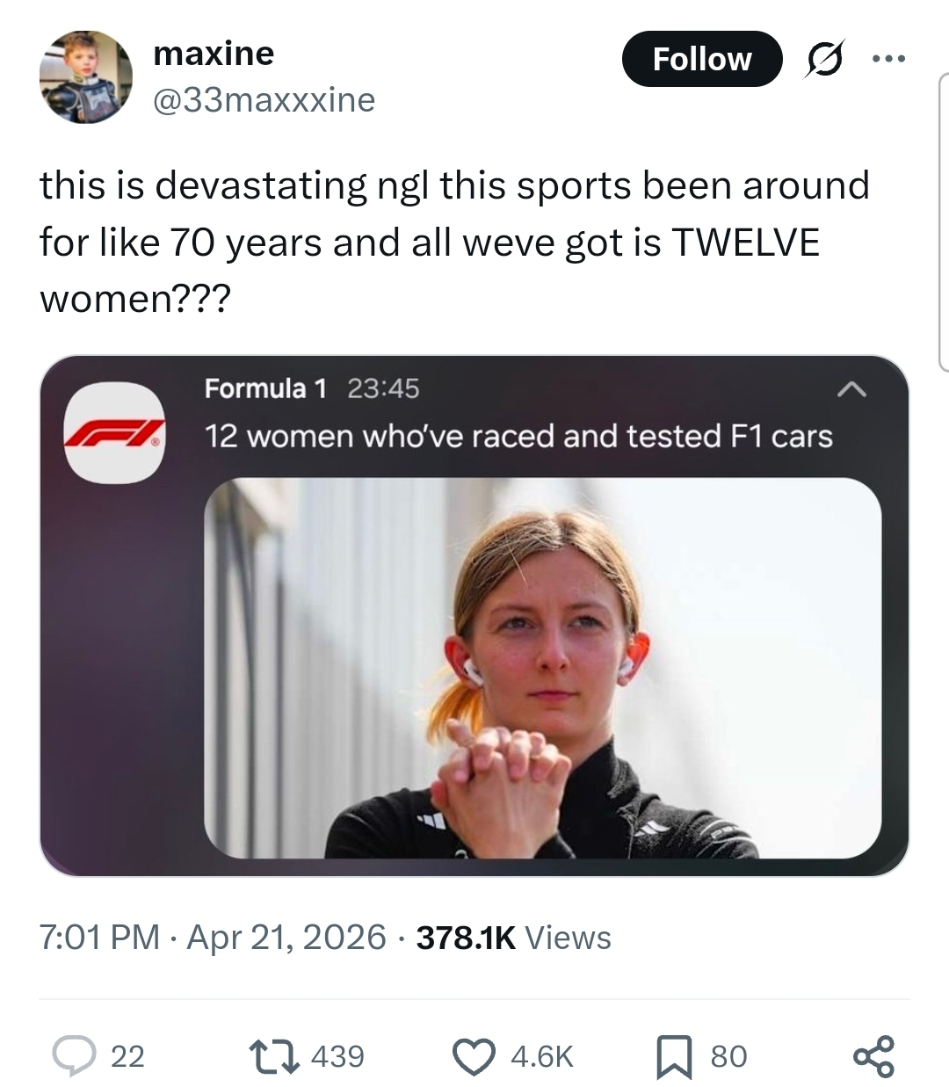Image resolution: width=949 pixels, height=1087 pixels.
Task: Click the share icon
Action: [x=874, y=1055]
